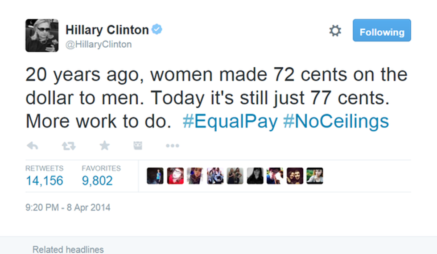Click the 9:20 PM - 8 Apr 2014 timestamp
Screen dimensions: 437x254
68,207
